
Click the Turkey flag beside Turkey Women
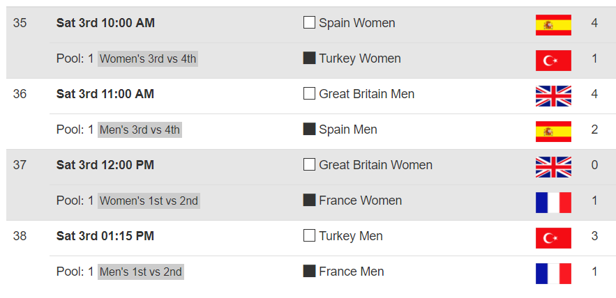point(553,60)
